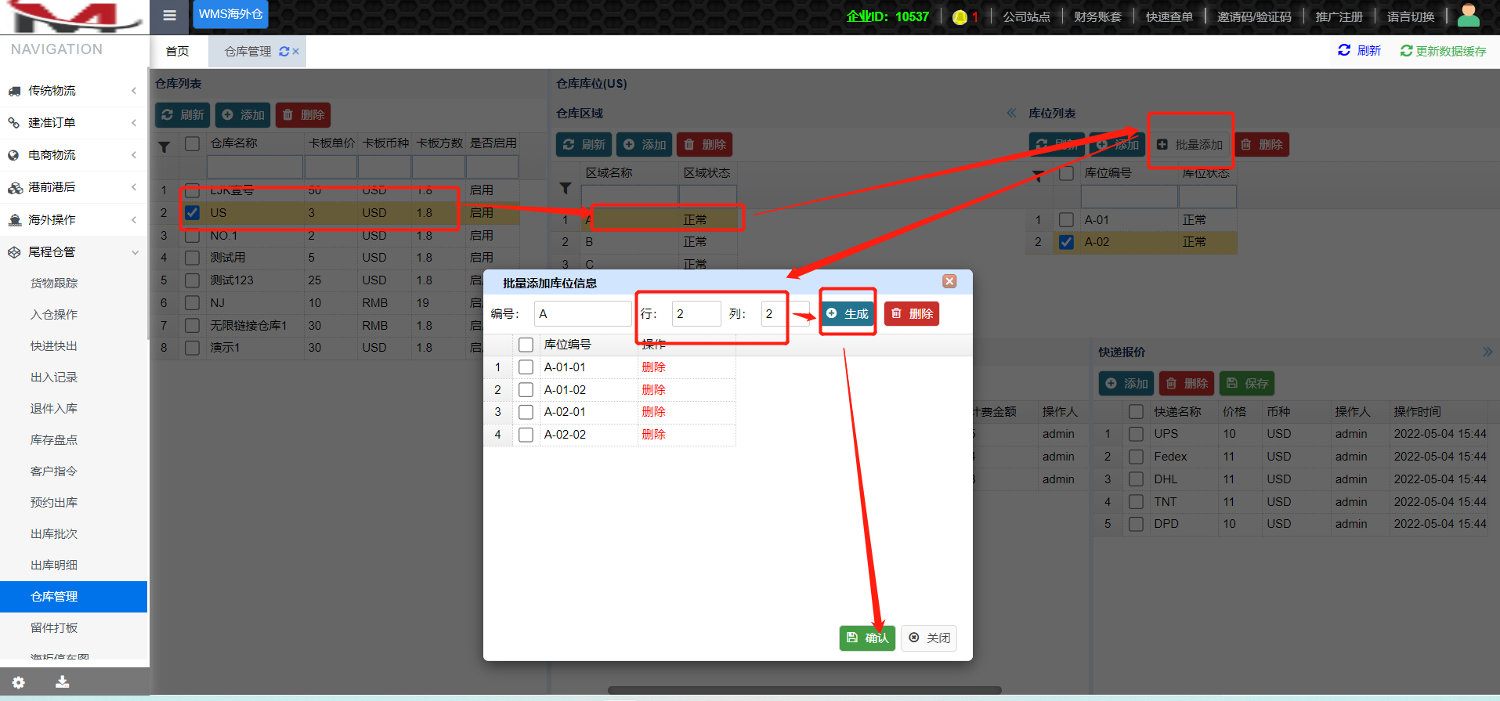
Task: Collapse the 快递报价 panel with double chevron
Action: 1487,352
